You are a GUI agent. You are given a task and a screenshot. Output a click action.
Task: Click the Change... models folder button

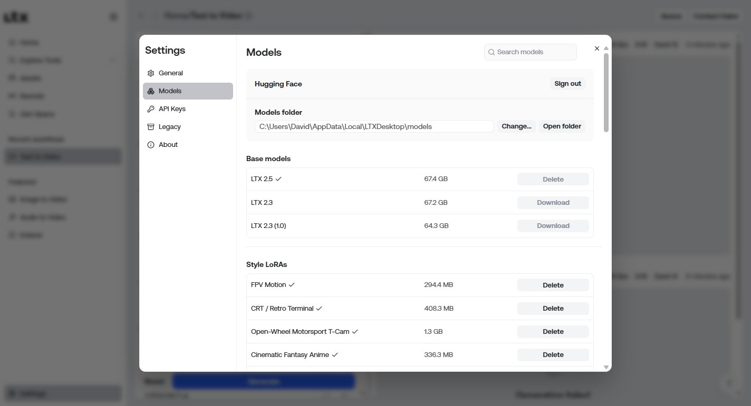point(516,126)
